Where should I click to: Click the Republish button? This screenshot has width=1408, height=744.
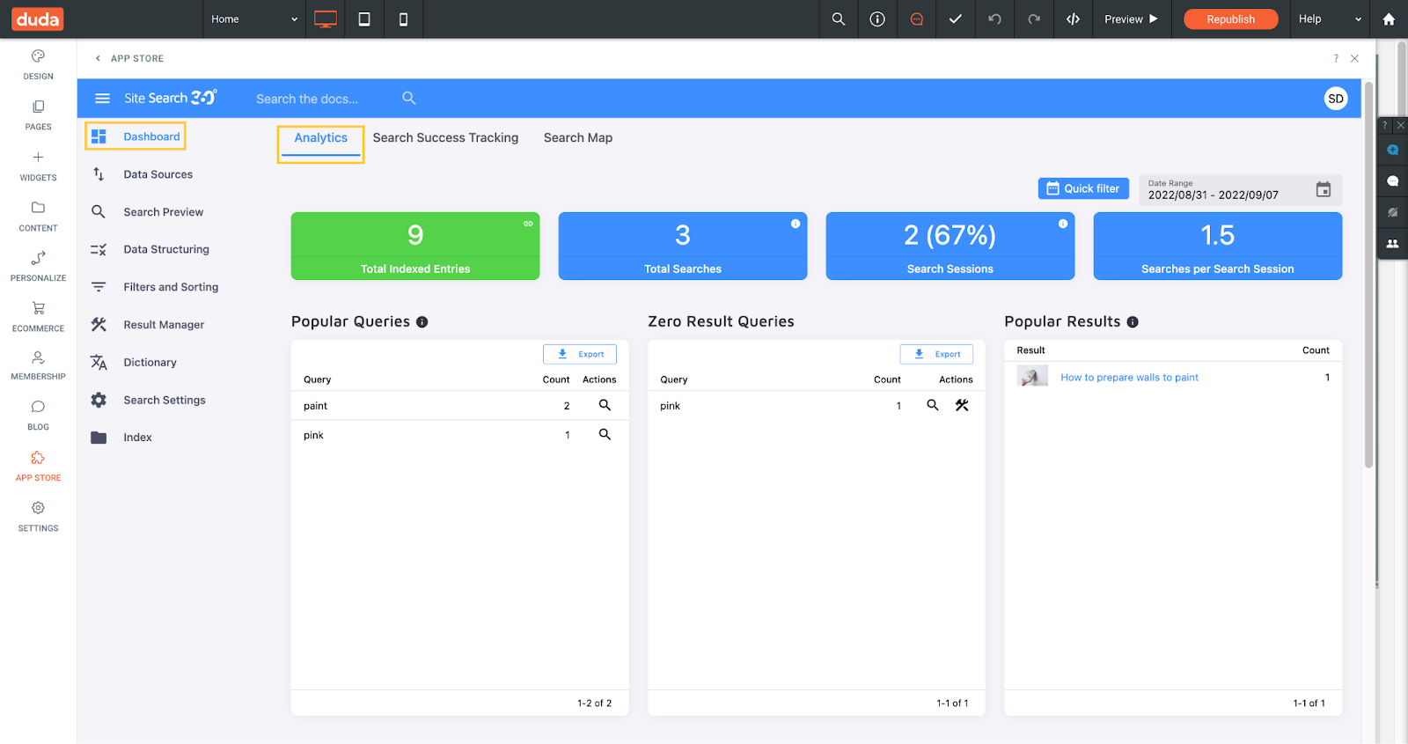(1230, 19)
